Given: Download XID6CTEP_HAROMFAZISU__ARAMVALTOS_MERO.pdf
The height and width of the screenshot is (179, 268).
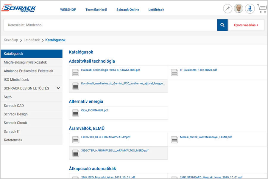Looking at the screenshot, I should coord(115,150).
